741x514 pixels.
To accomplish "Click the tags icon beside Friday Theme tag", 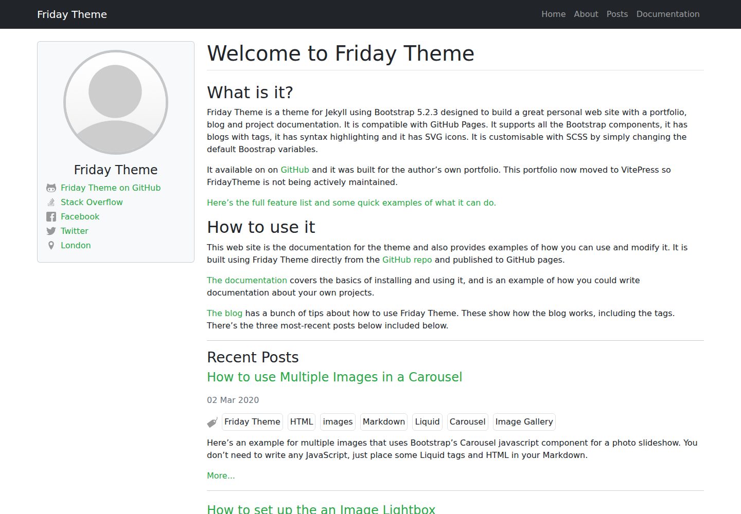I will pyautogui.click(x=212, y=423).
